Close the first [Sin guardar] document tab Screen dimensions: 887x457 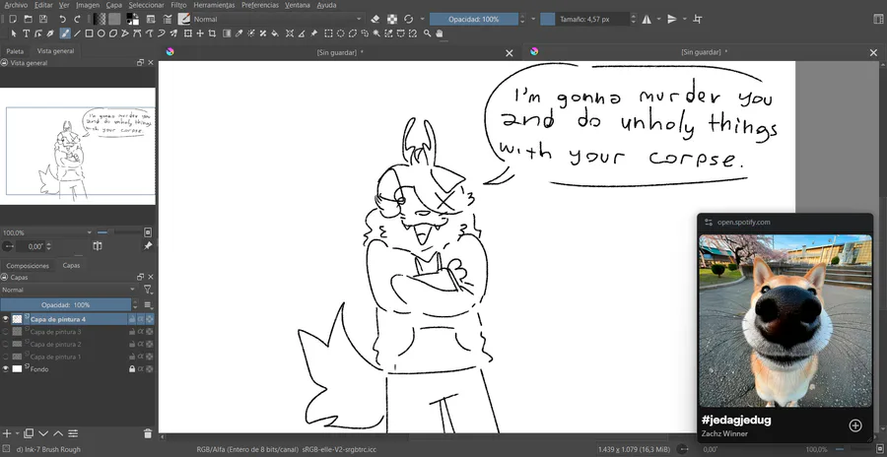[510, 52]
